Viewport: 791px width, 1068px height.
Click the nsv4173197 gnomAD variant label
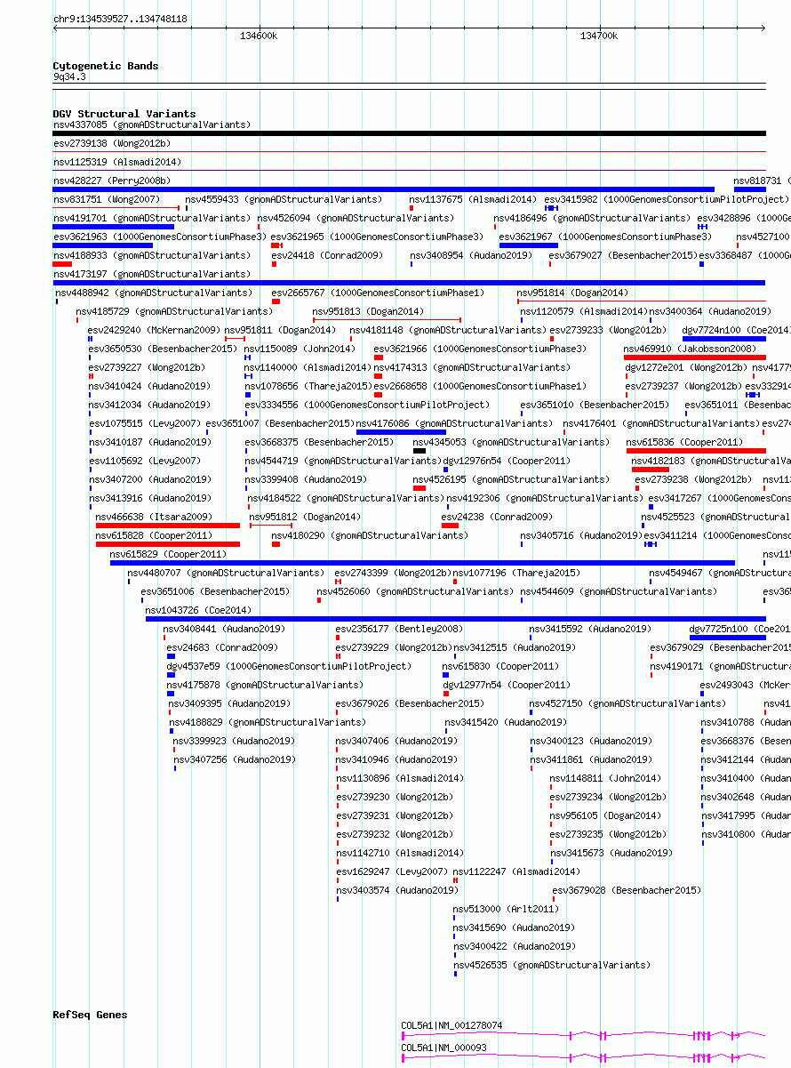[152, 274]
